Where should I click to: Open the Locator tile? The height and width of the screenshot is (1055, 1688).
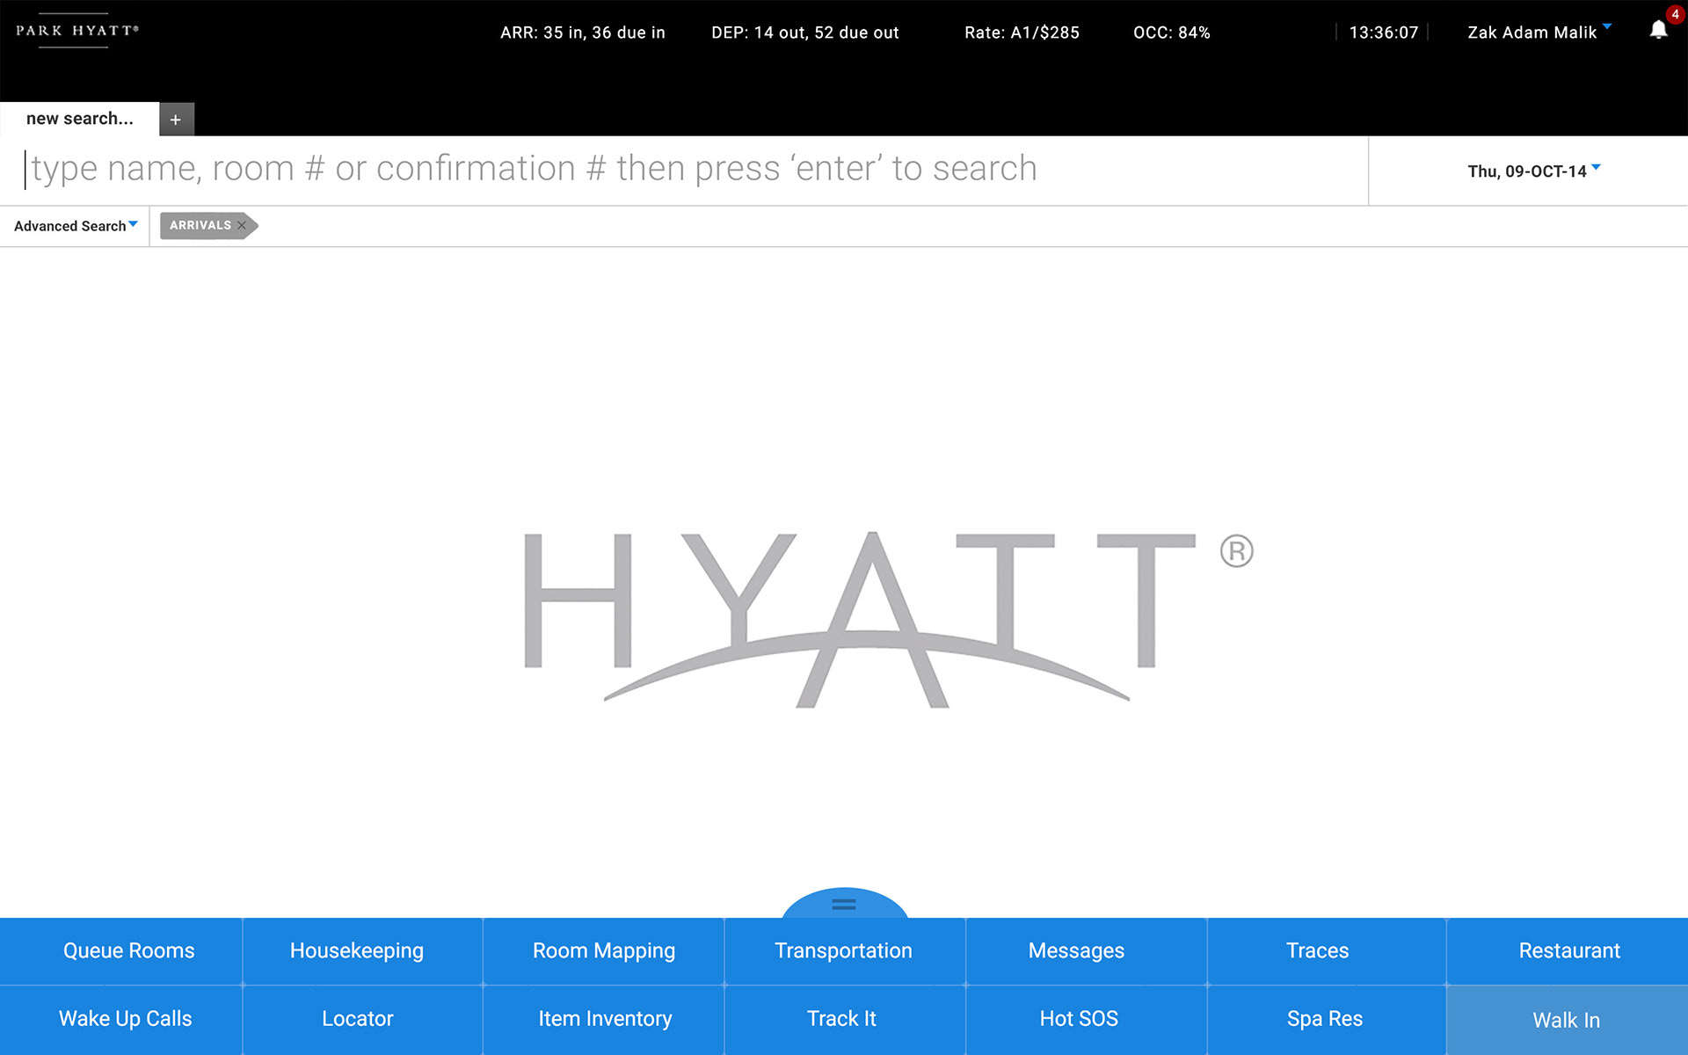(362, 1020)
